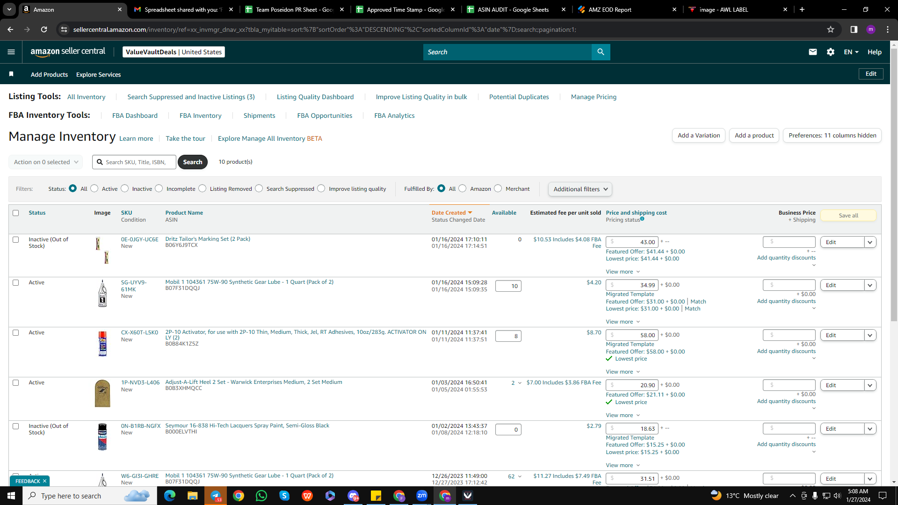This screenshot has height=505, width=898.
Task: Open the Chrome tab search dropdown
Action: point(9,9)
